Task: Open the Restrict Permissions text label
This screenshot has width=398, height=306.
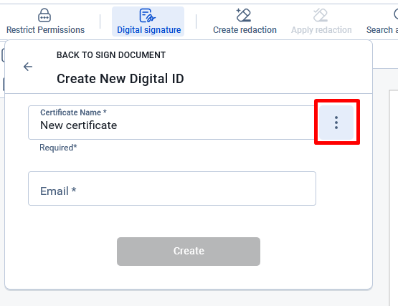Action: (45, 30)
